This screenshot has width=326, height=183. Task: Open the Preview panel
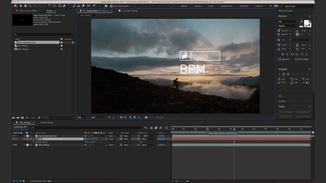coord(282,101)
